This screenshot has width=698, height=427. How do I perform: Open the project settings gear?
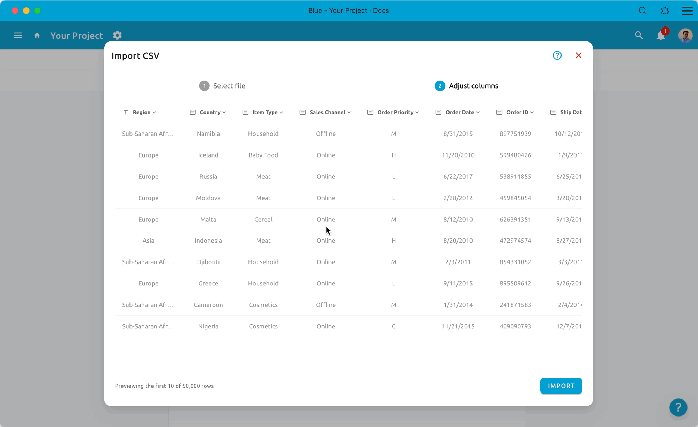(117, 35)
